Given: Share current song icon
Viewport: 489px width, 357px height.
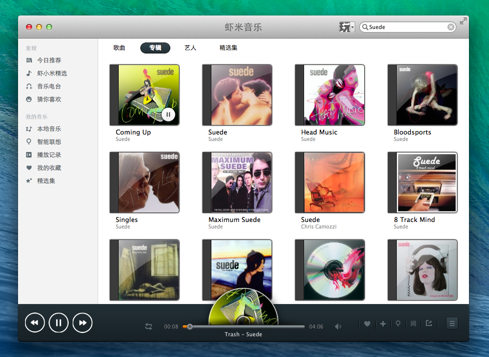Looking at the screenshot, I should pos(429,323).
